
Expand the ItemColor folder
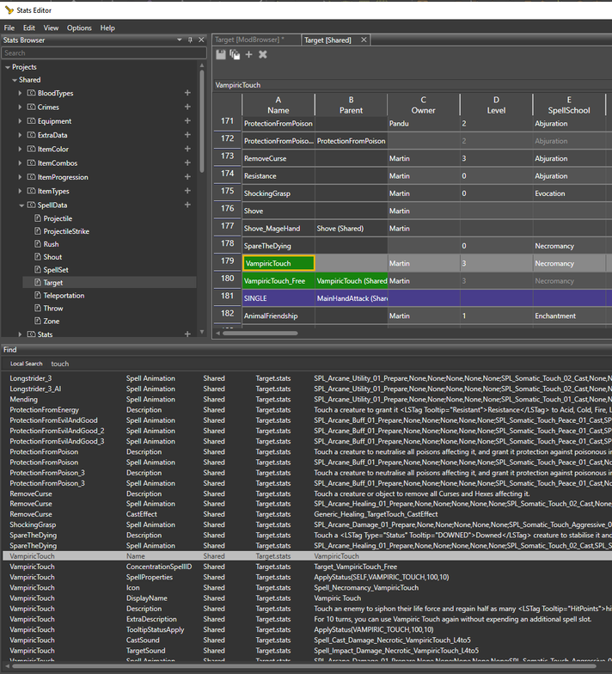(x=21, y=150)
